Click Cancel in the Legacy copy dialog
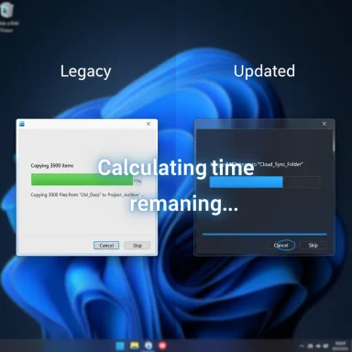 (106, 246)
